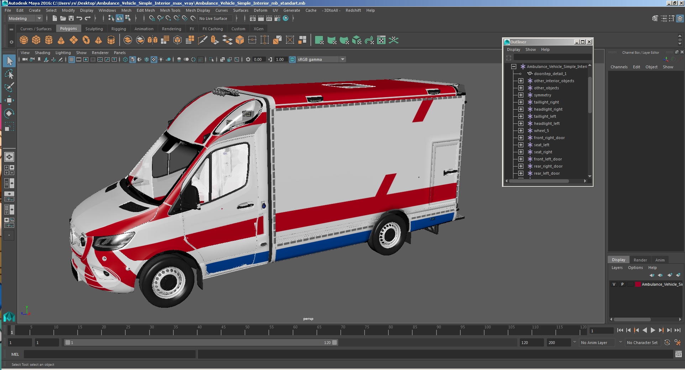Collapse the Ambulance_Vehicle_Simple_Interi root node

514,67
